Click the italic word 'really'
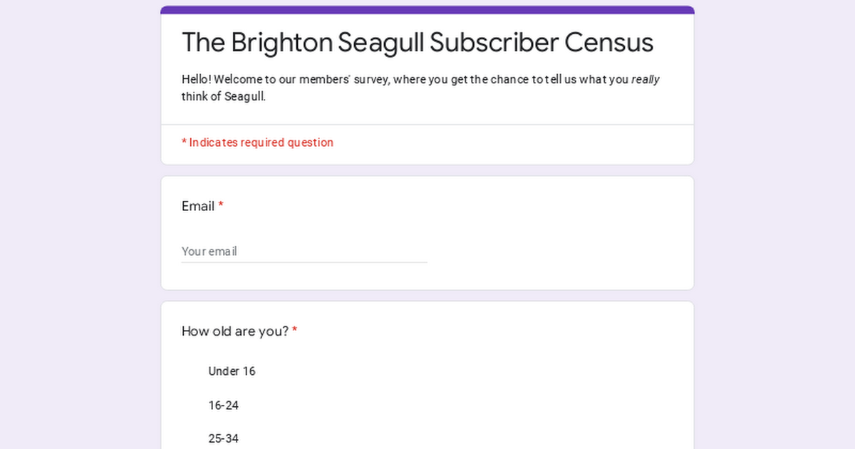The image size is (855, 449). pyautogui.click(x=646, y=80)
